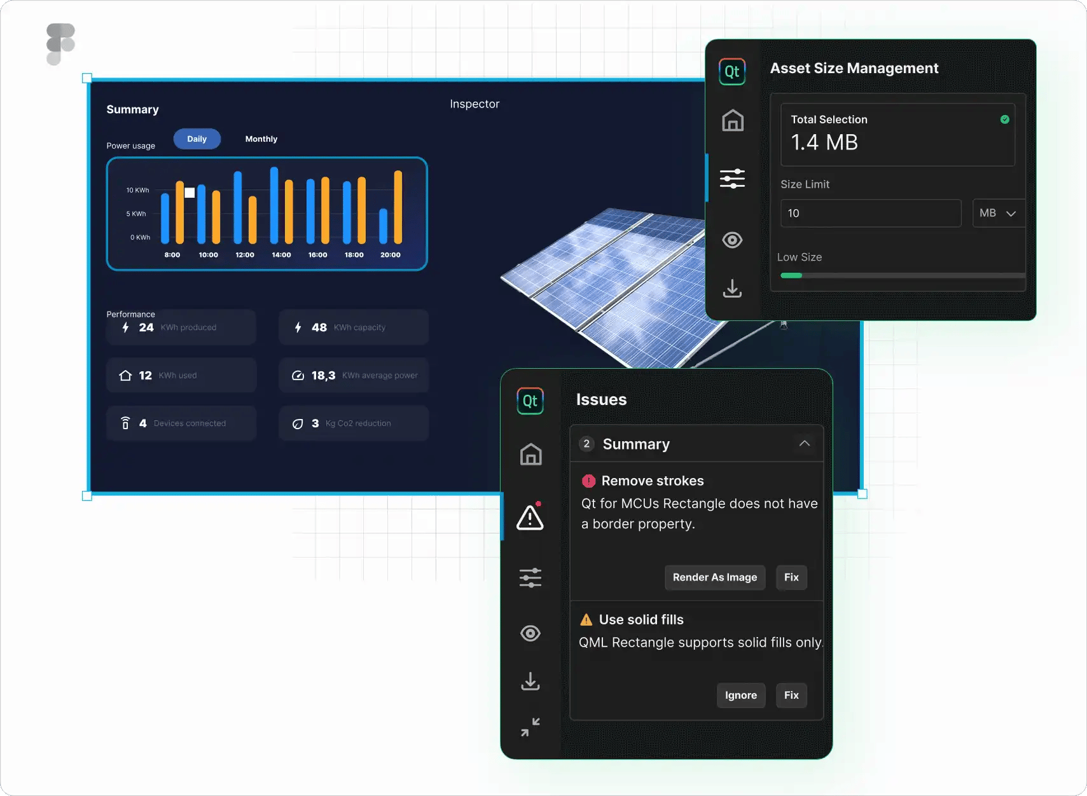The image size is (1087, 796).
Task: Click the Figma logo
Action: [x=60, y=44]
